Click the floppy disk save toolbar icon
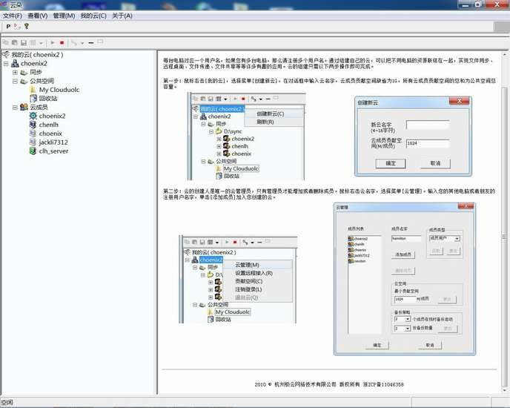This screenshot has width=510, height=408. point(24,43)
